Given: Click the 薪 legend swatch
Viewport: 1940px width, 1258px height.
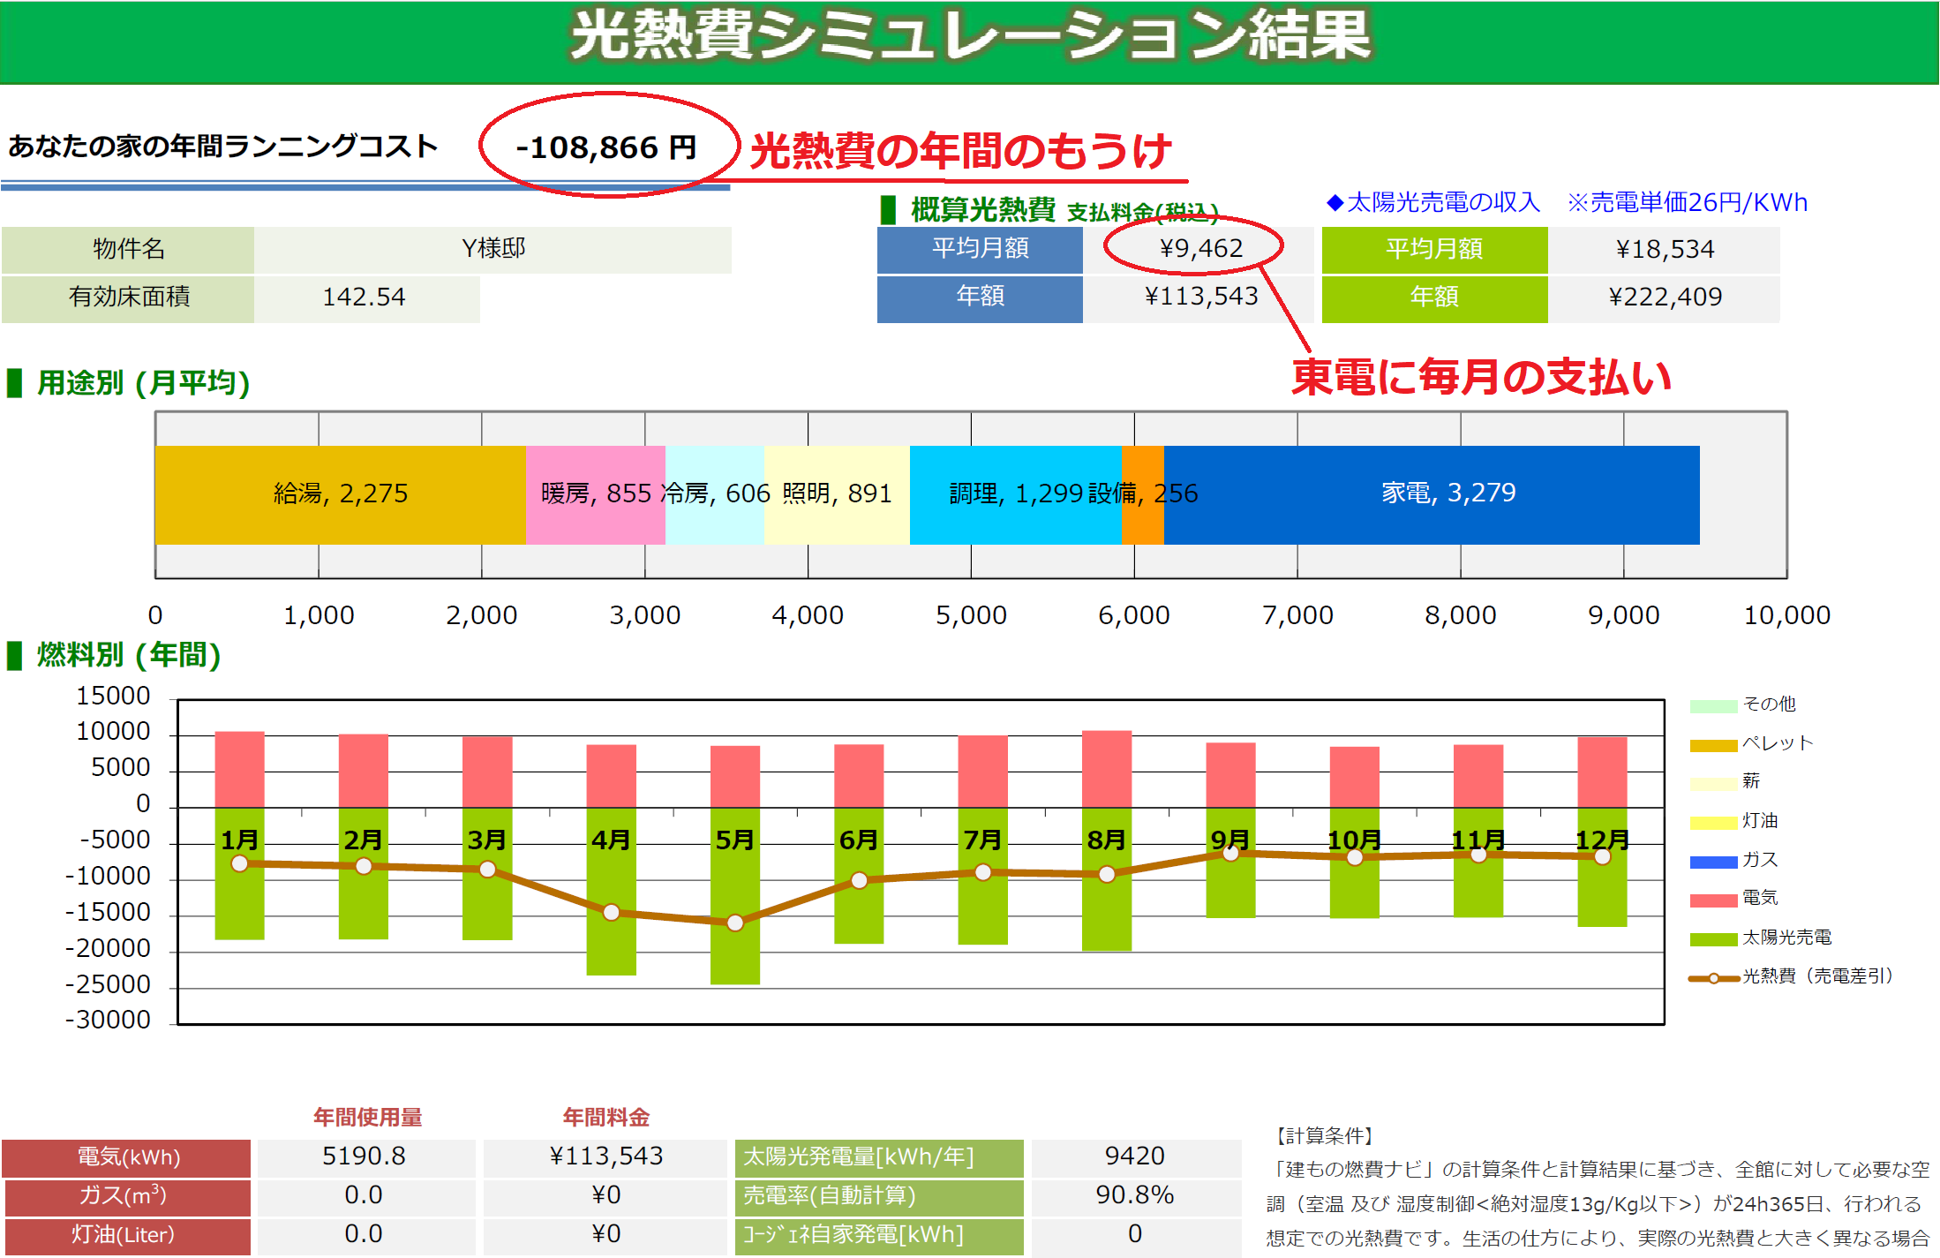Looking at the screenshot, I should pyautogui.click(x=1713, y=784).
